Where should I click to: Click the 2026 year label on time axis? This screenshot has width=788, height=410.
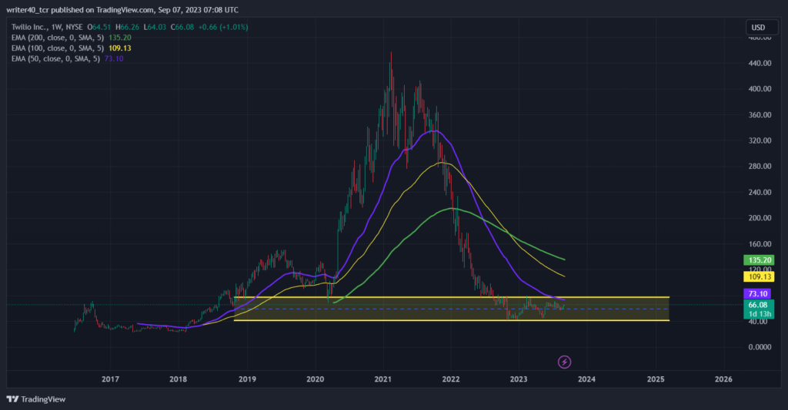pyautogui.click(x=723, y=379)
